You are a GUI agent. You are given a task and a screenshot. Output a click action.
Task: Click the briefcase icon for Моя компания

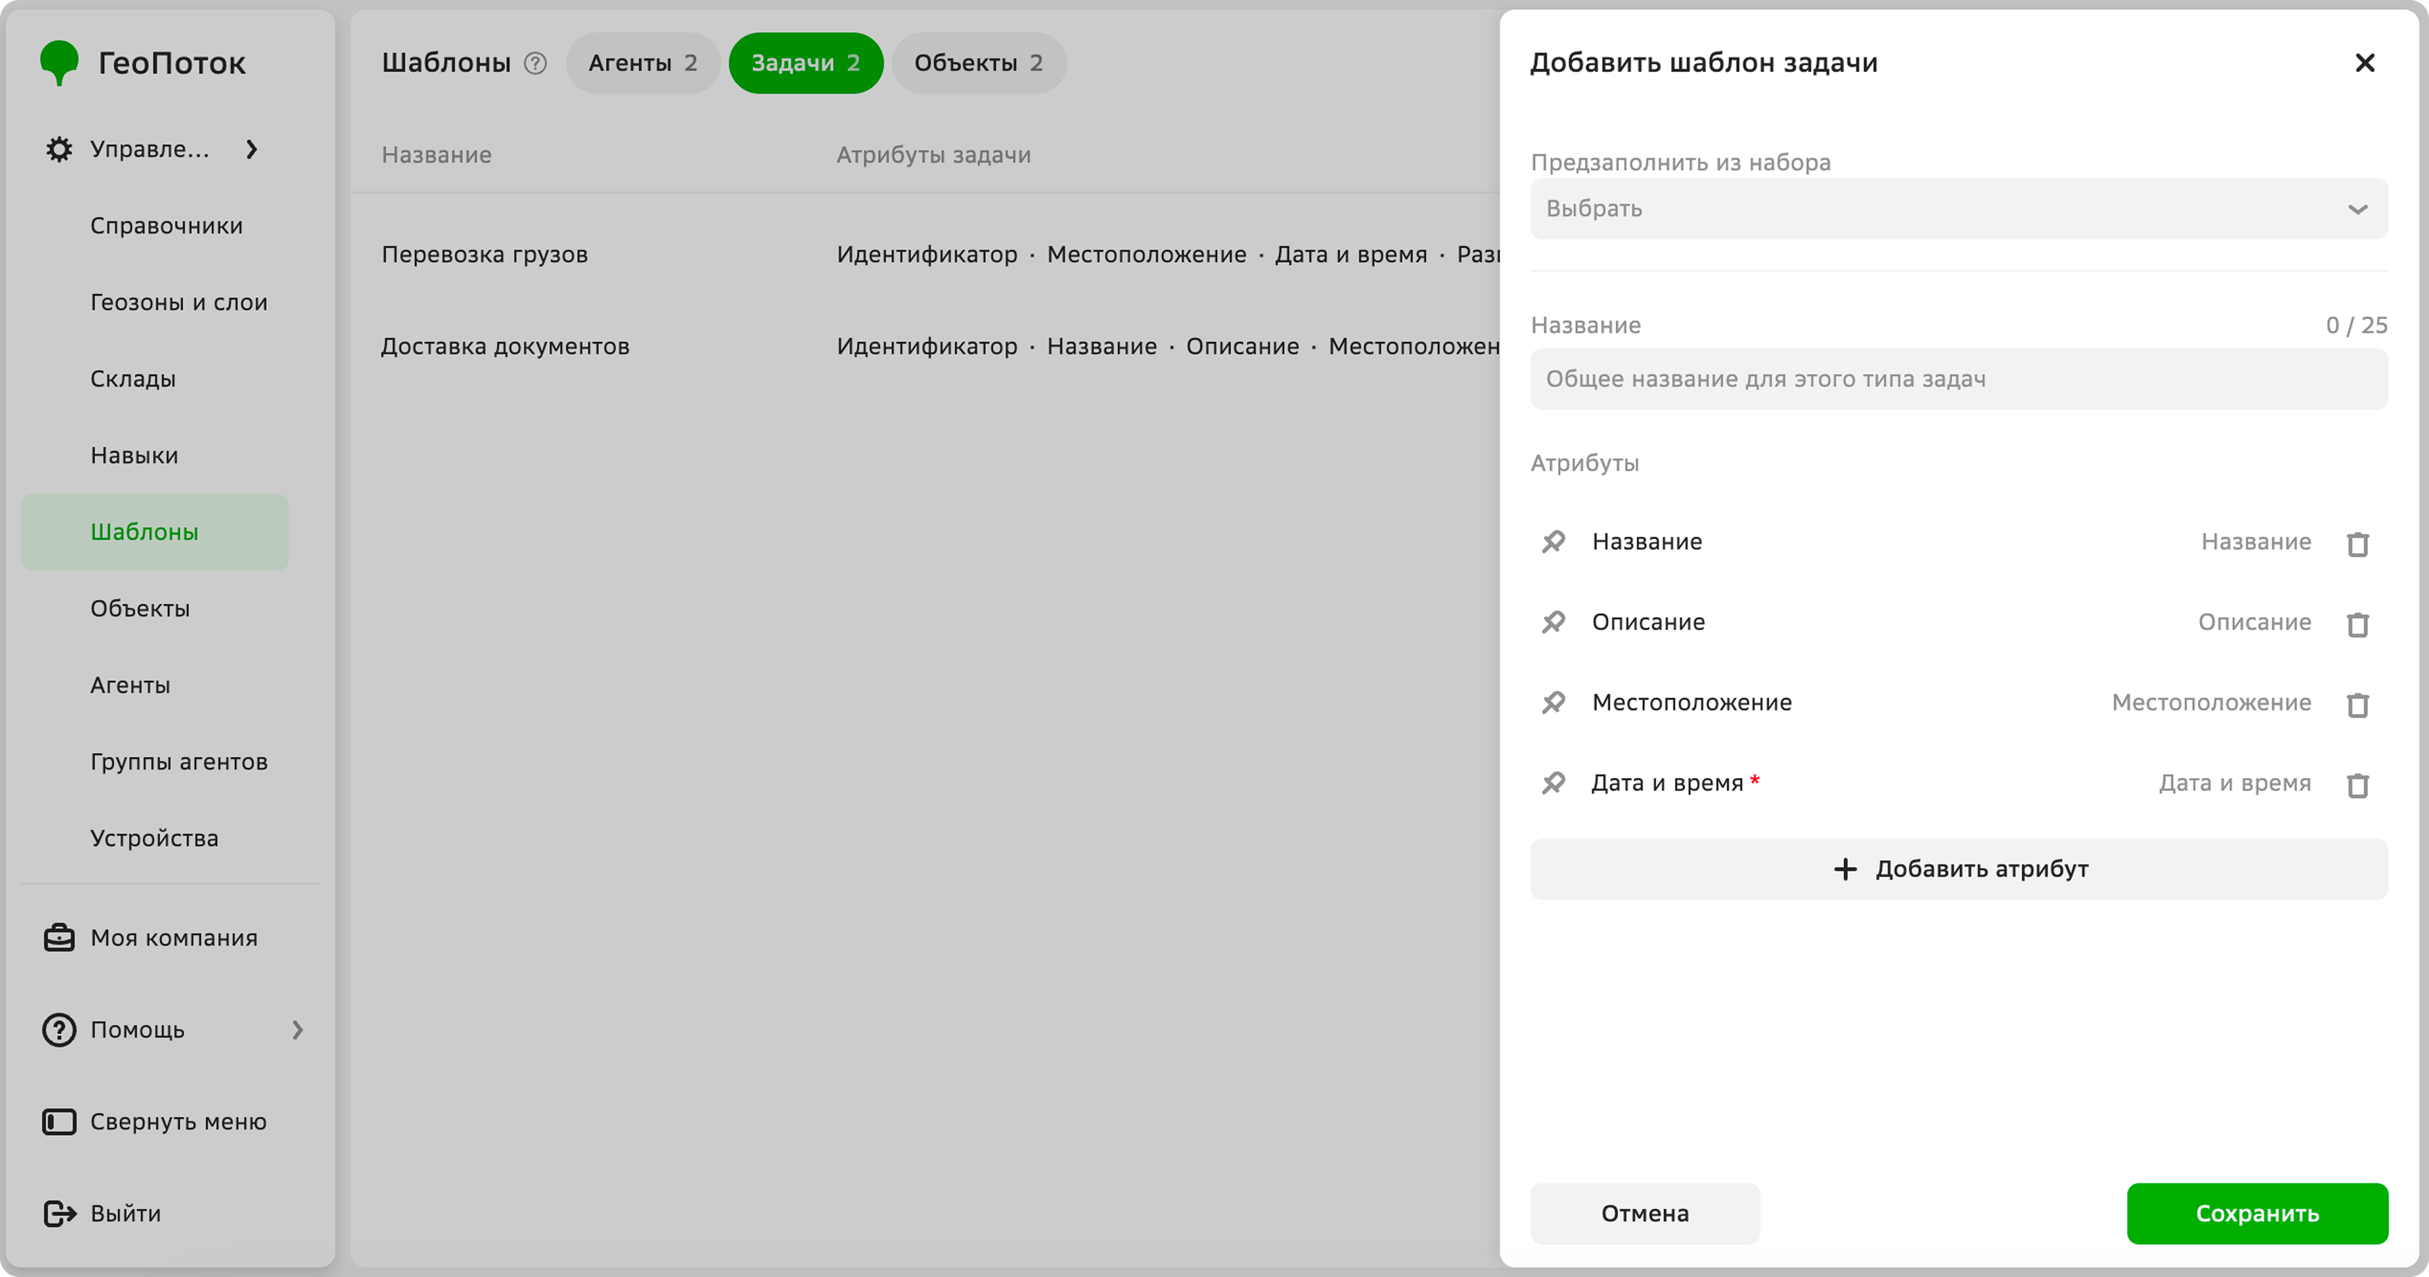(x=59, y=937)
